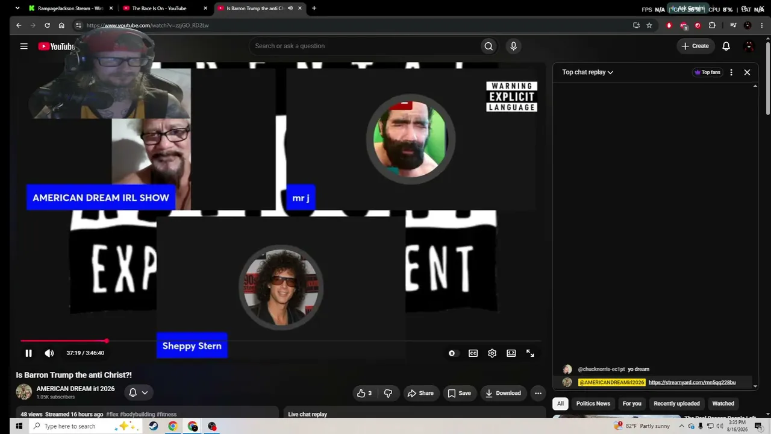The height and width of the screenshot is (434, 771).
Task: Open the channel avatar beside the title
Action: pos(24,392)
